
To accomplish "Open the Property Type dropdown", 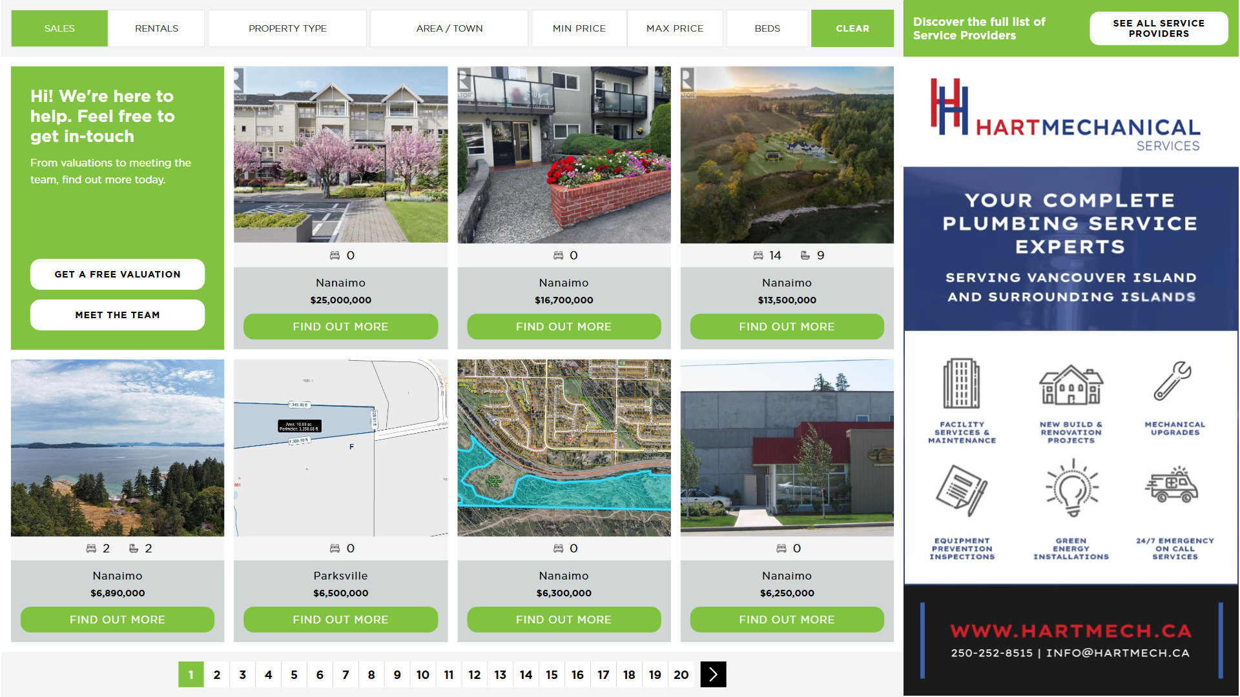I will [x=287, y=28].
